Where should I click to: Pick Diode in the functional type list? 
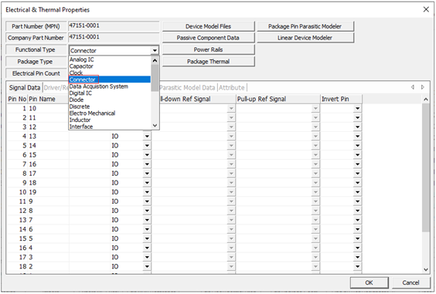pos(110,100)
